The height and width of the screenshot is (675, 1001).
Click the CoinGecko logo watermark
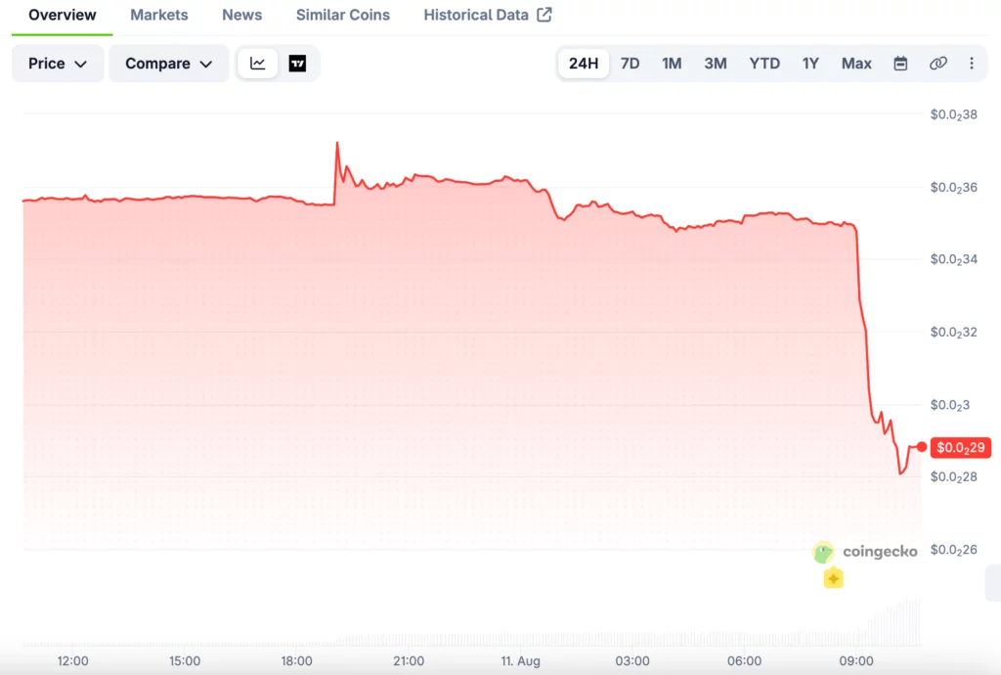click(865, 552)
